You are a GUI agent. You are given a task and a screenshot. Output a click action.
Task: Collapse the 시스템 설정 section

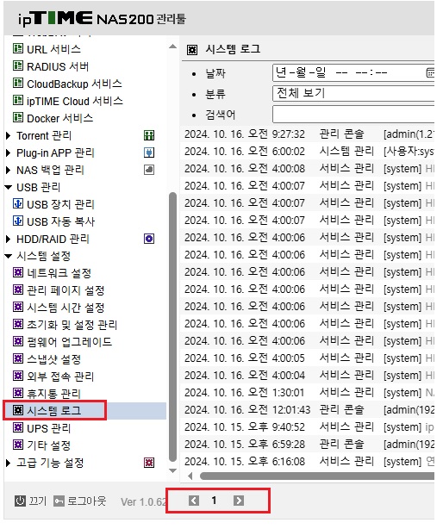pos(9,257)
